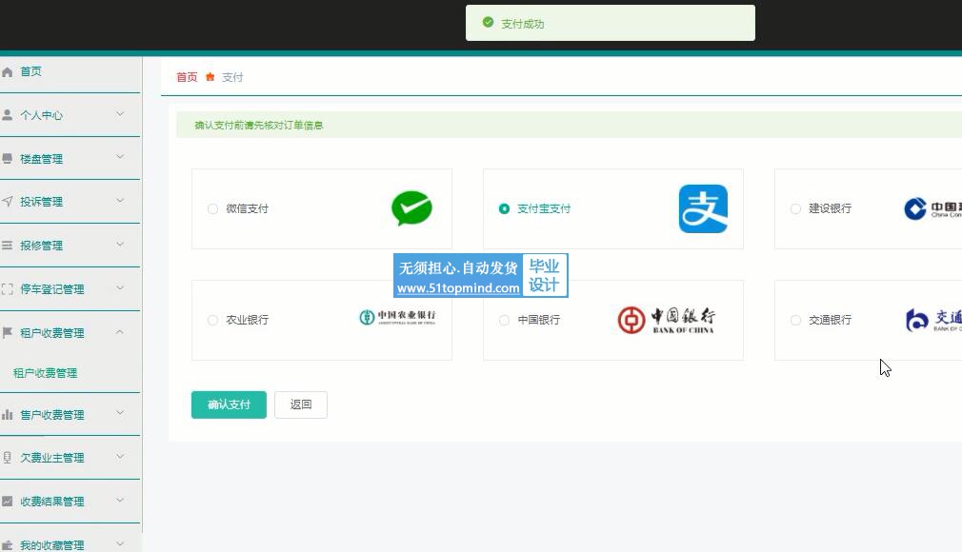Image resolution: width=962 pixels, height=552 pixels.
Task: Click the bar chart icon for 售户收费管理
Action: [8, 415]
